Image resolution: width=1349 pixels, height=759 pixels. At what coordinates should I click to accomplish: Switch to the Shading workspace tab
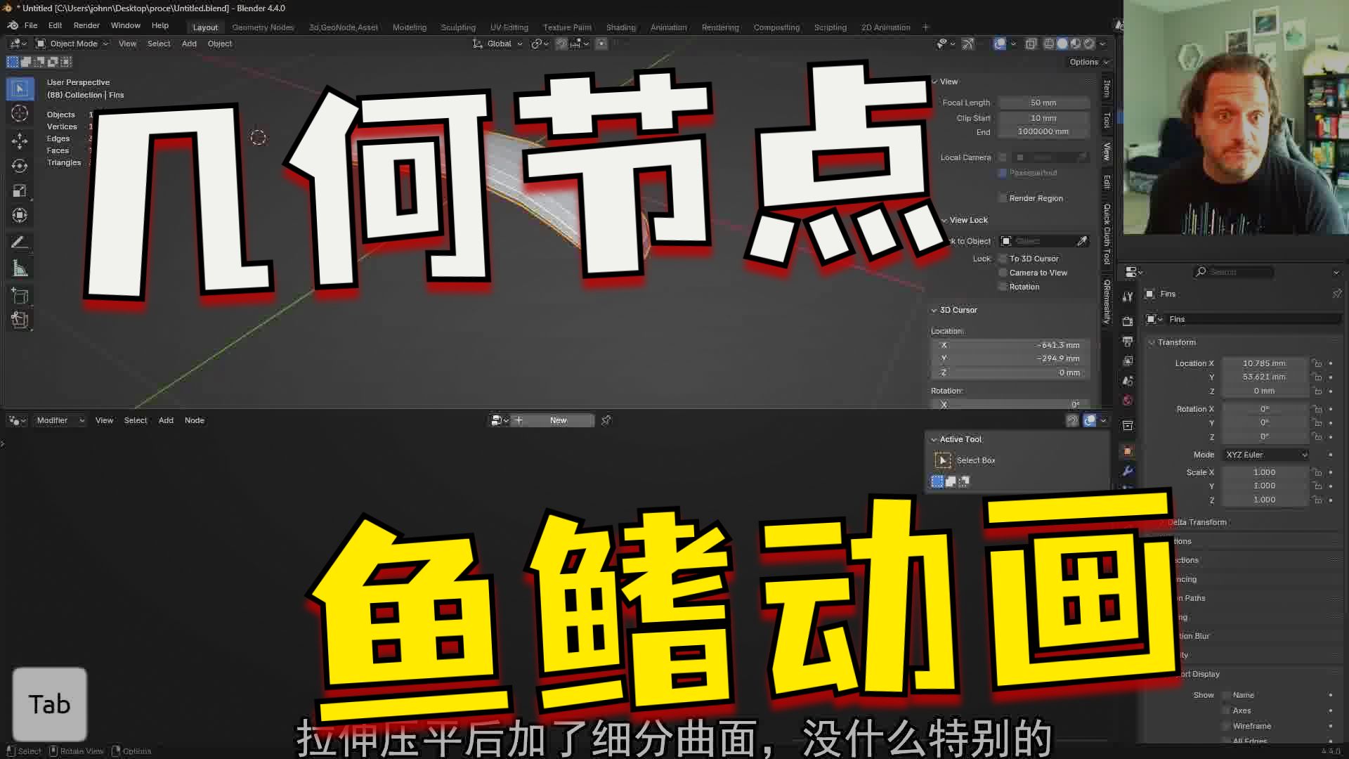(x=621, y=27)
